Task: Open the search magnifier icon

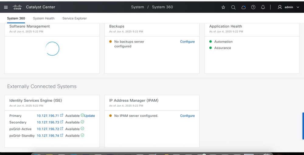Action: pos(233,7)
